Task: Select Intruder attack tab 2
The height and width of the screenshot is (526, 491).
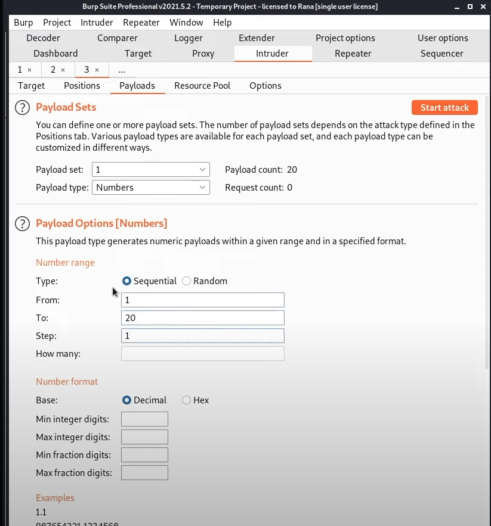Action: (x=53, y=70)
